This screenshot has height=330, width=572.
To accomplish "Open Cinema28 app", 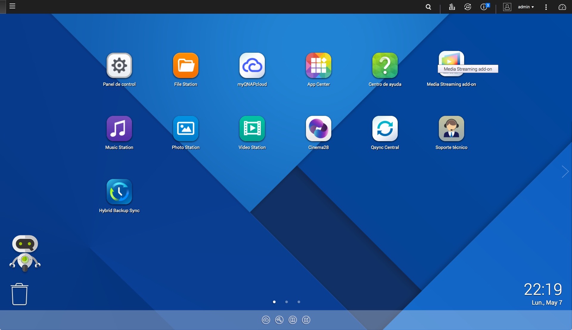I will pyautogui.click(x=318, y=129).
